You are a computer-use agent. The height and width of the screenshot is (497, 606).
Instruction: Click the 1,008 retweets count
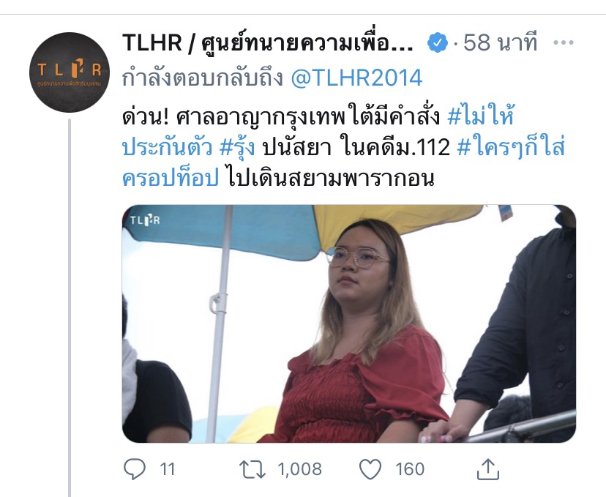(299, 469)
